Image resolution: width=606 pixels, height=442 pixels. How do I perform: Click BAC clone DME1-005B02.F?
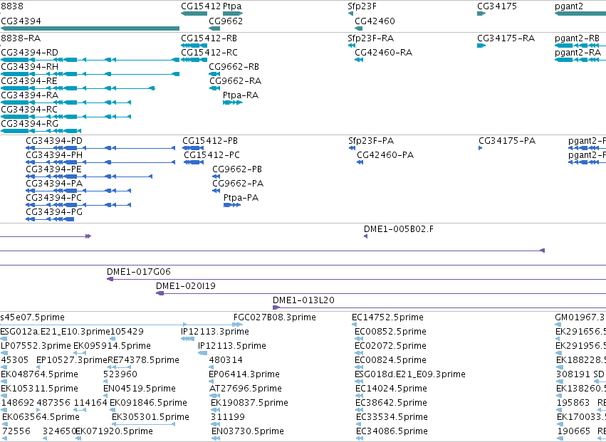[x=399, y=229]
